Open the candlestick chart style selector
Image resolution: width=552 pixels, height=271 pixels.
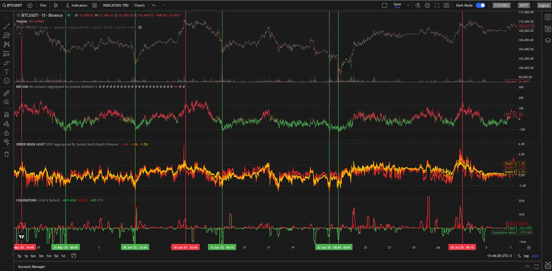click(x=56, y=6)
